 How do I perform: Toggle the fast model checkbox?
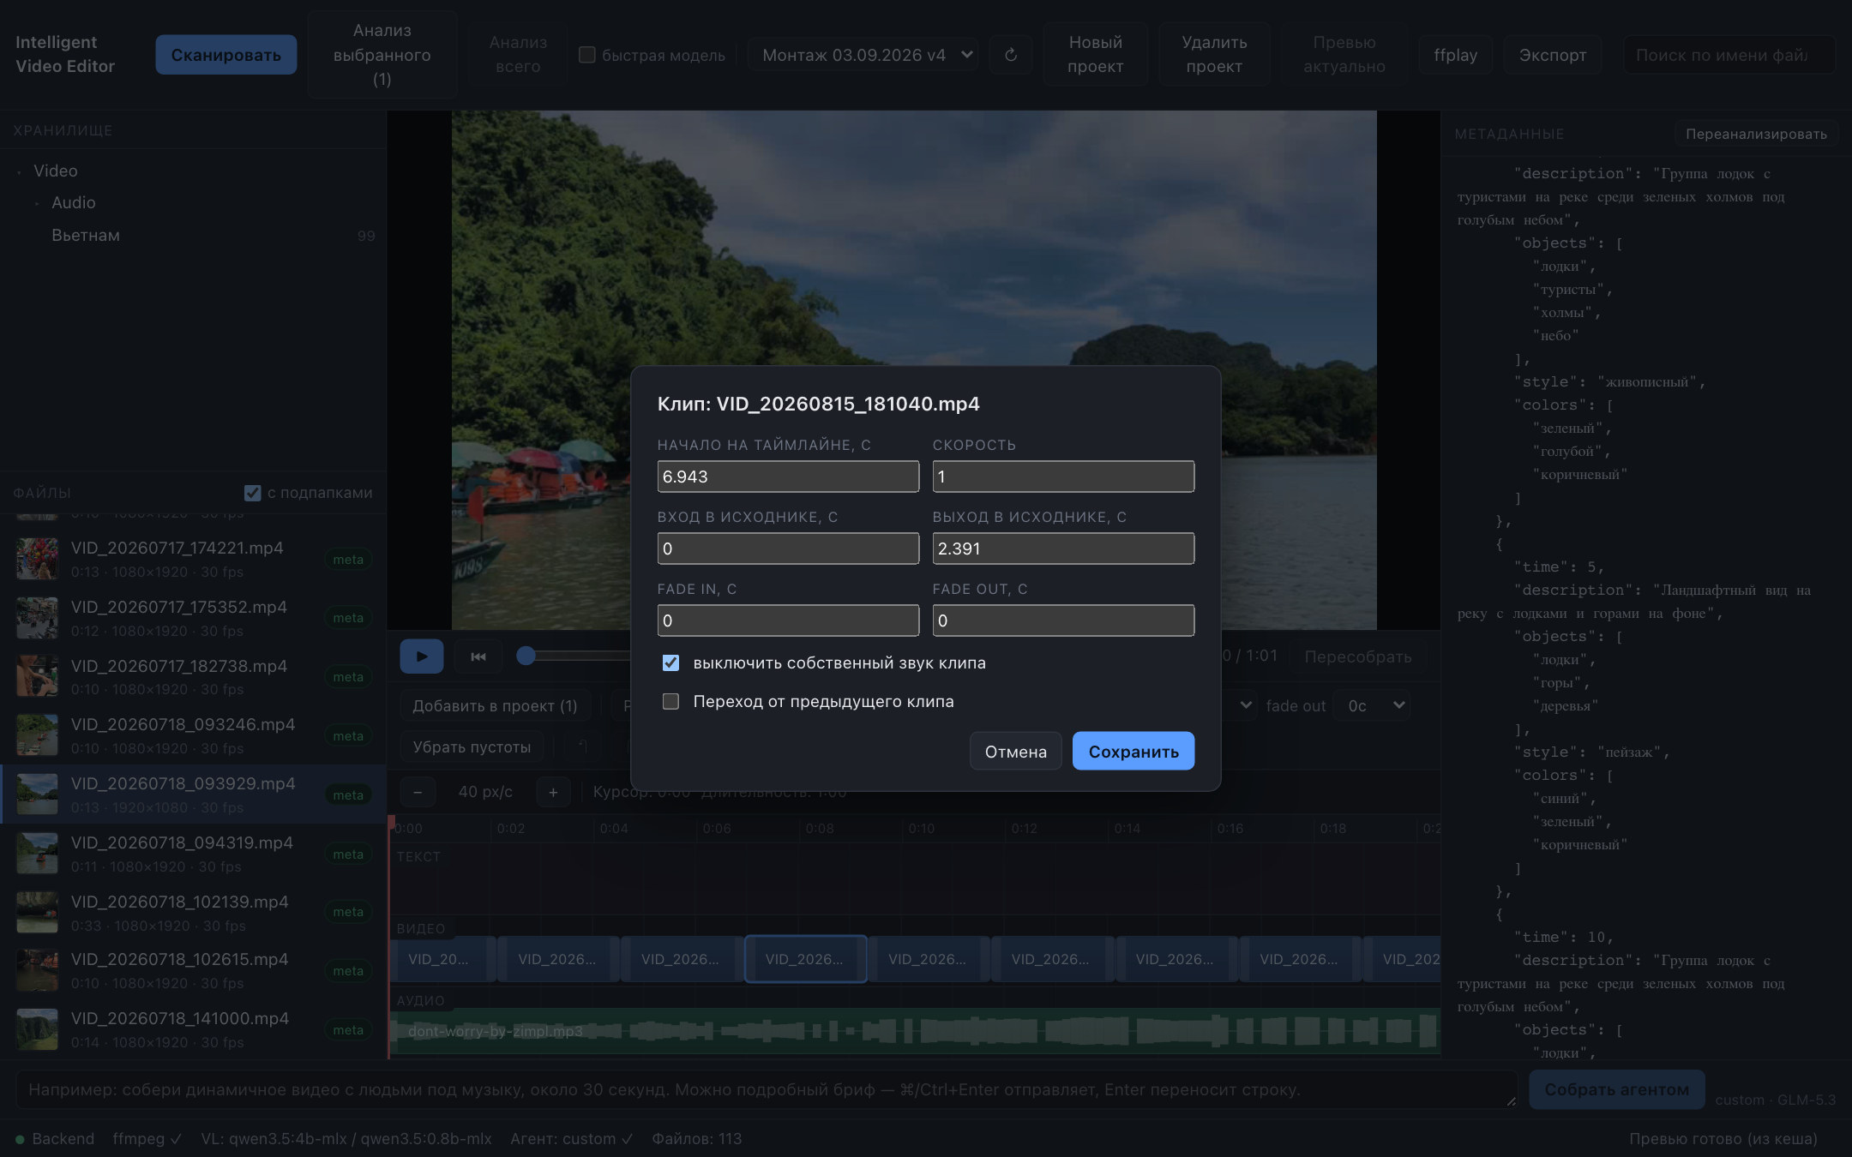[x=587, y=55]
